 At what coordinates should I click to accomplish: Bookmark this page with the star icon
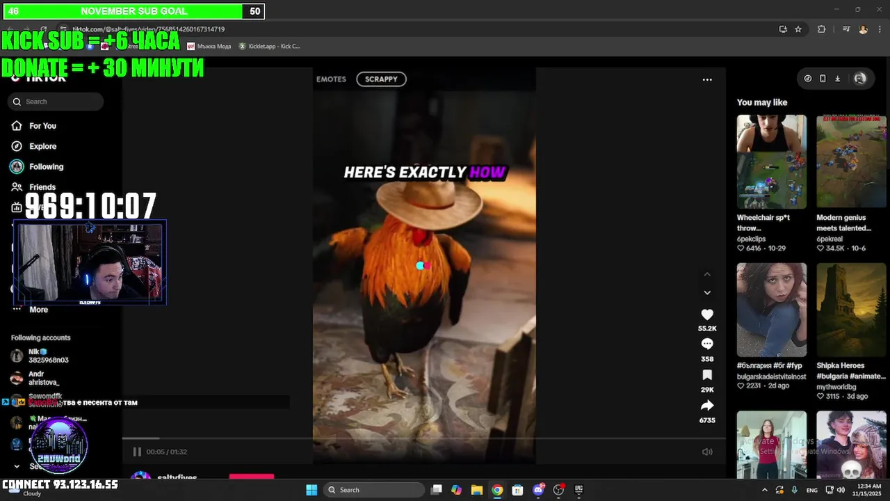798,29
